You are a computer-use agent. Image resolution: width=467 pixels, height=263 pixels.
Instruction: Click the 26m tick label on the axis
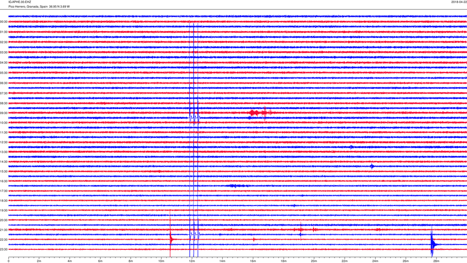click(x=405, y=261)
